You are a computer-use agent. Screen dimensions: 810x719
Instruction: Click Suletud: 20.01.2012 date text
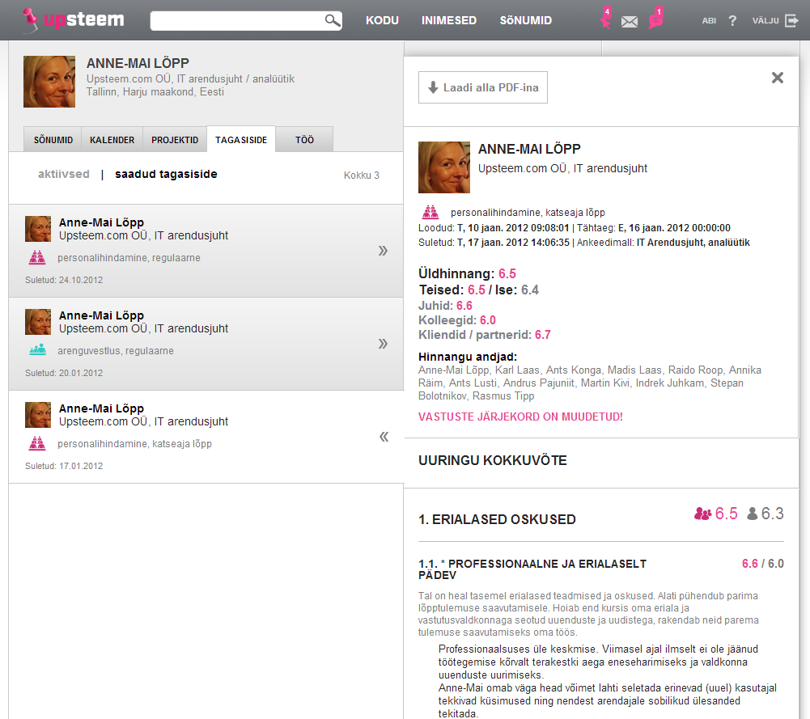(64, 373)
